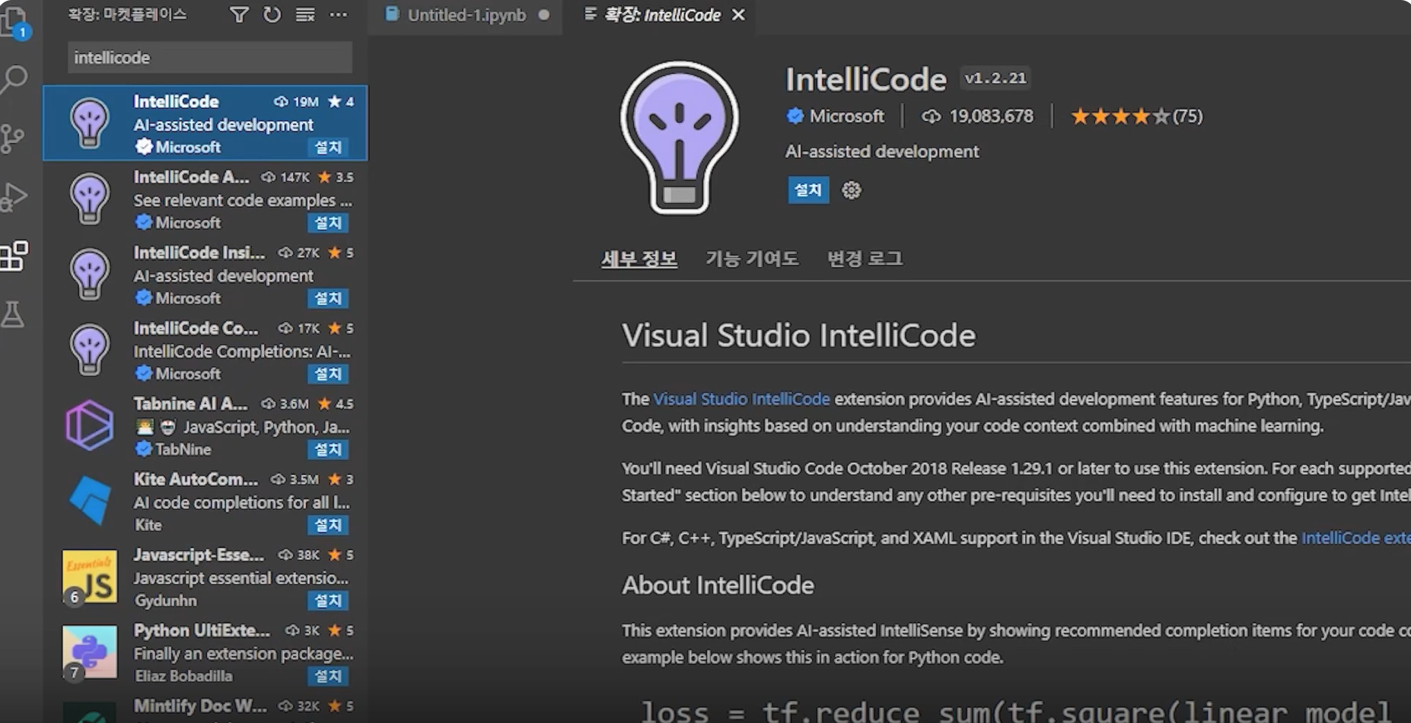Click the Visual Studio IntelliCode link
This screenshot has width=1411, height=723.
pyautogui.click(x=741, y=399)
